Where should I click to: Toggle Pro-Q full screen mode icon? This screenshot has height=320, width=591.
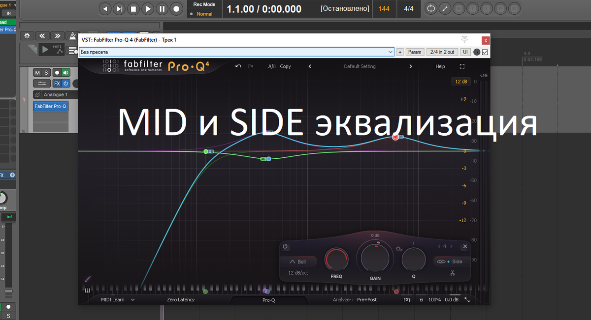(462, 66)
